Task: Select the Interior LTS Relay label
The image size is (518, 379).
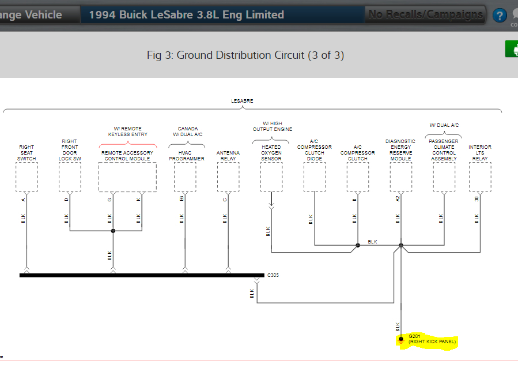Action: click(x=479, y=153)
